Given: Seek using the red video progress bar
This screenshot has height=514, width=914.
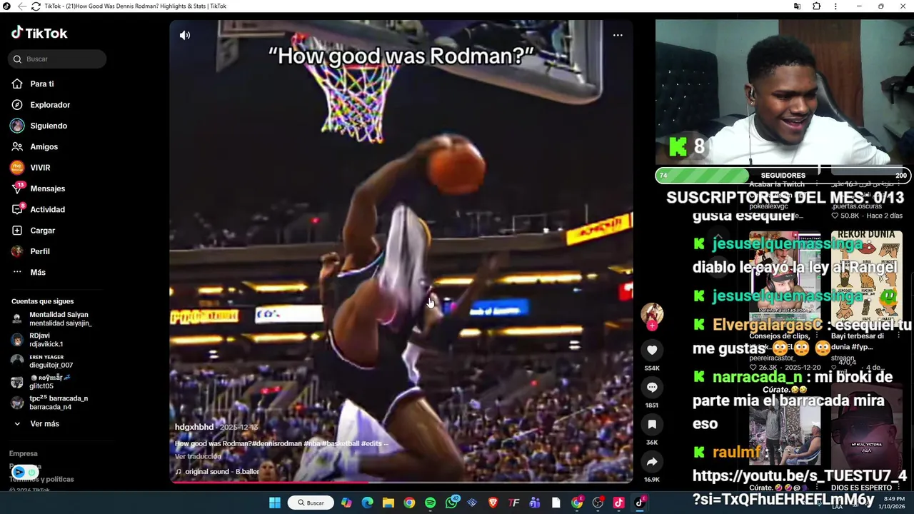Looking at the screenshot, I should 401,482.
